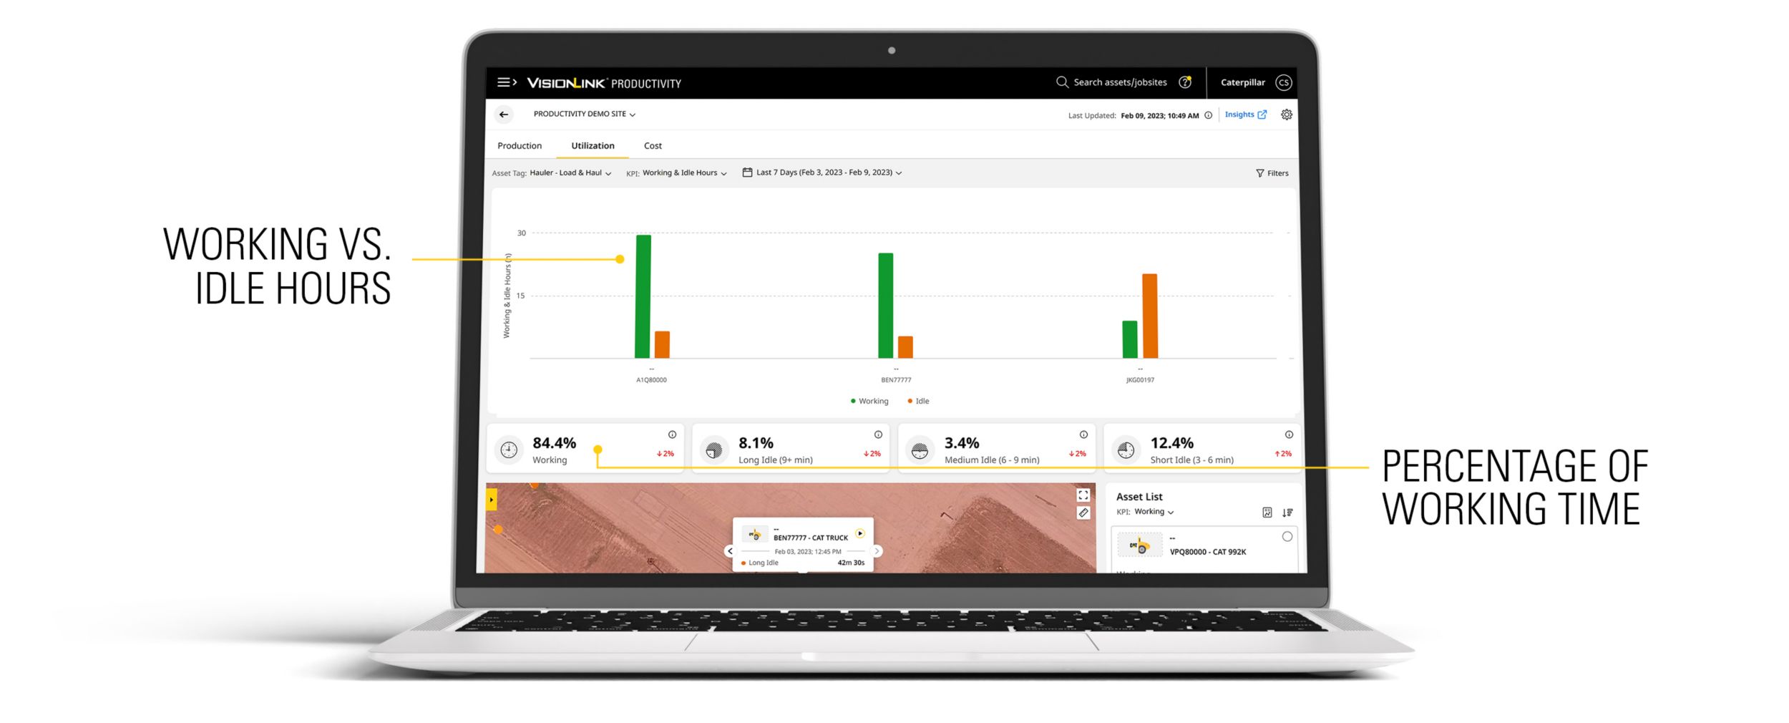Open the hamburger navigation menu
1789x723 pixels.
[x=507, y=82]
